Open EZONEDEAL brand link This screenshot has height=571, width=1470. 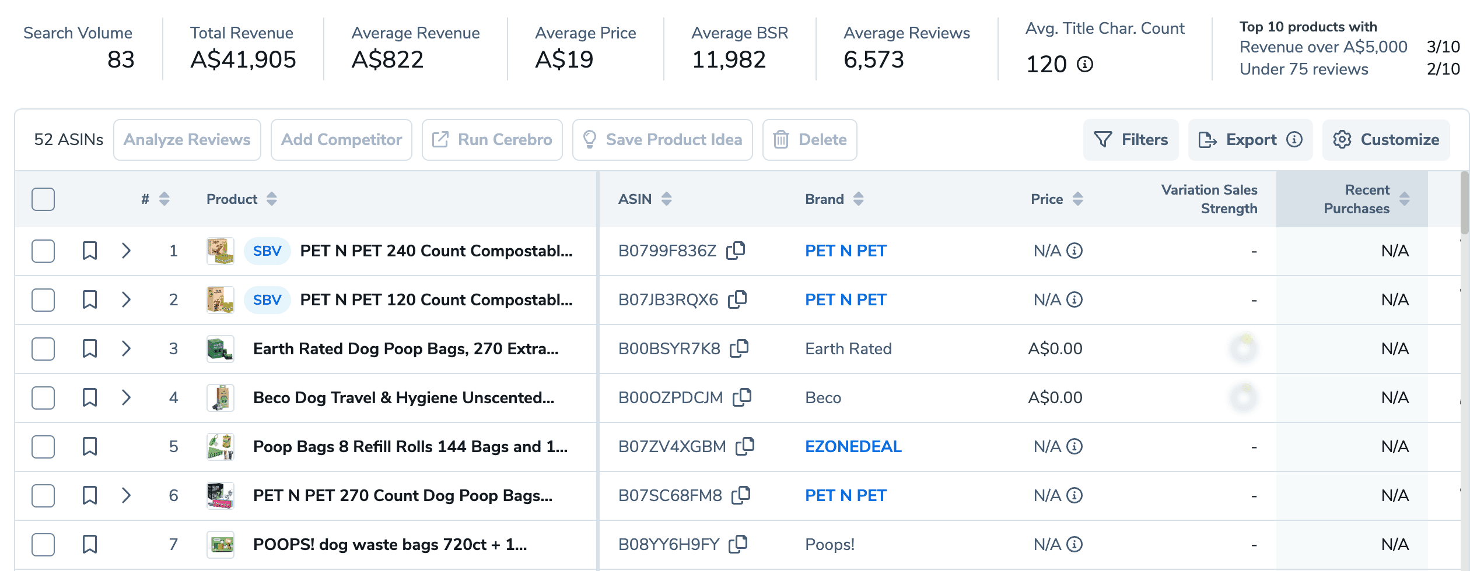[853, 446]
